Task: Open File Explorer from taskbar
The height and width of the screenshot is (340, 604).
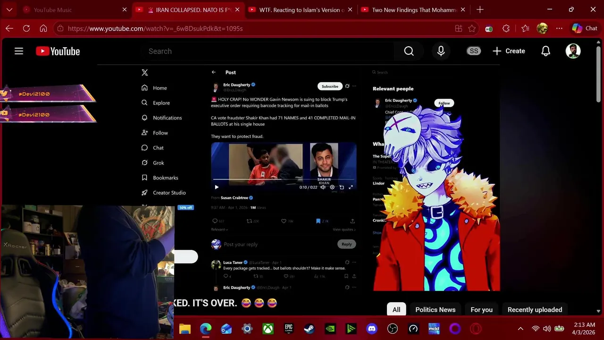Action: coord(185,329)
